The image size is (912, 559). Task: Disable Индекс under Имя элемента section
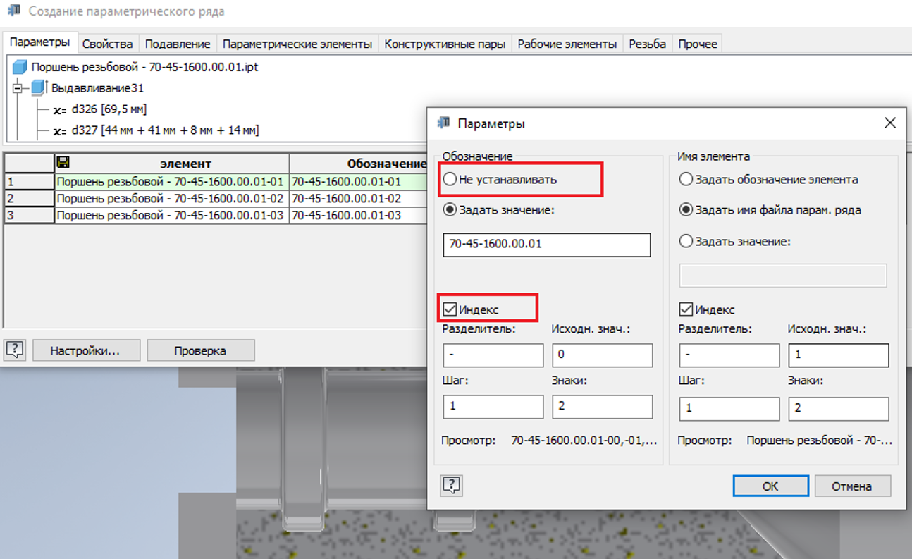coord(686,309)
